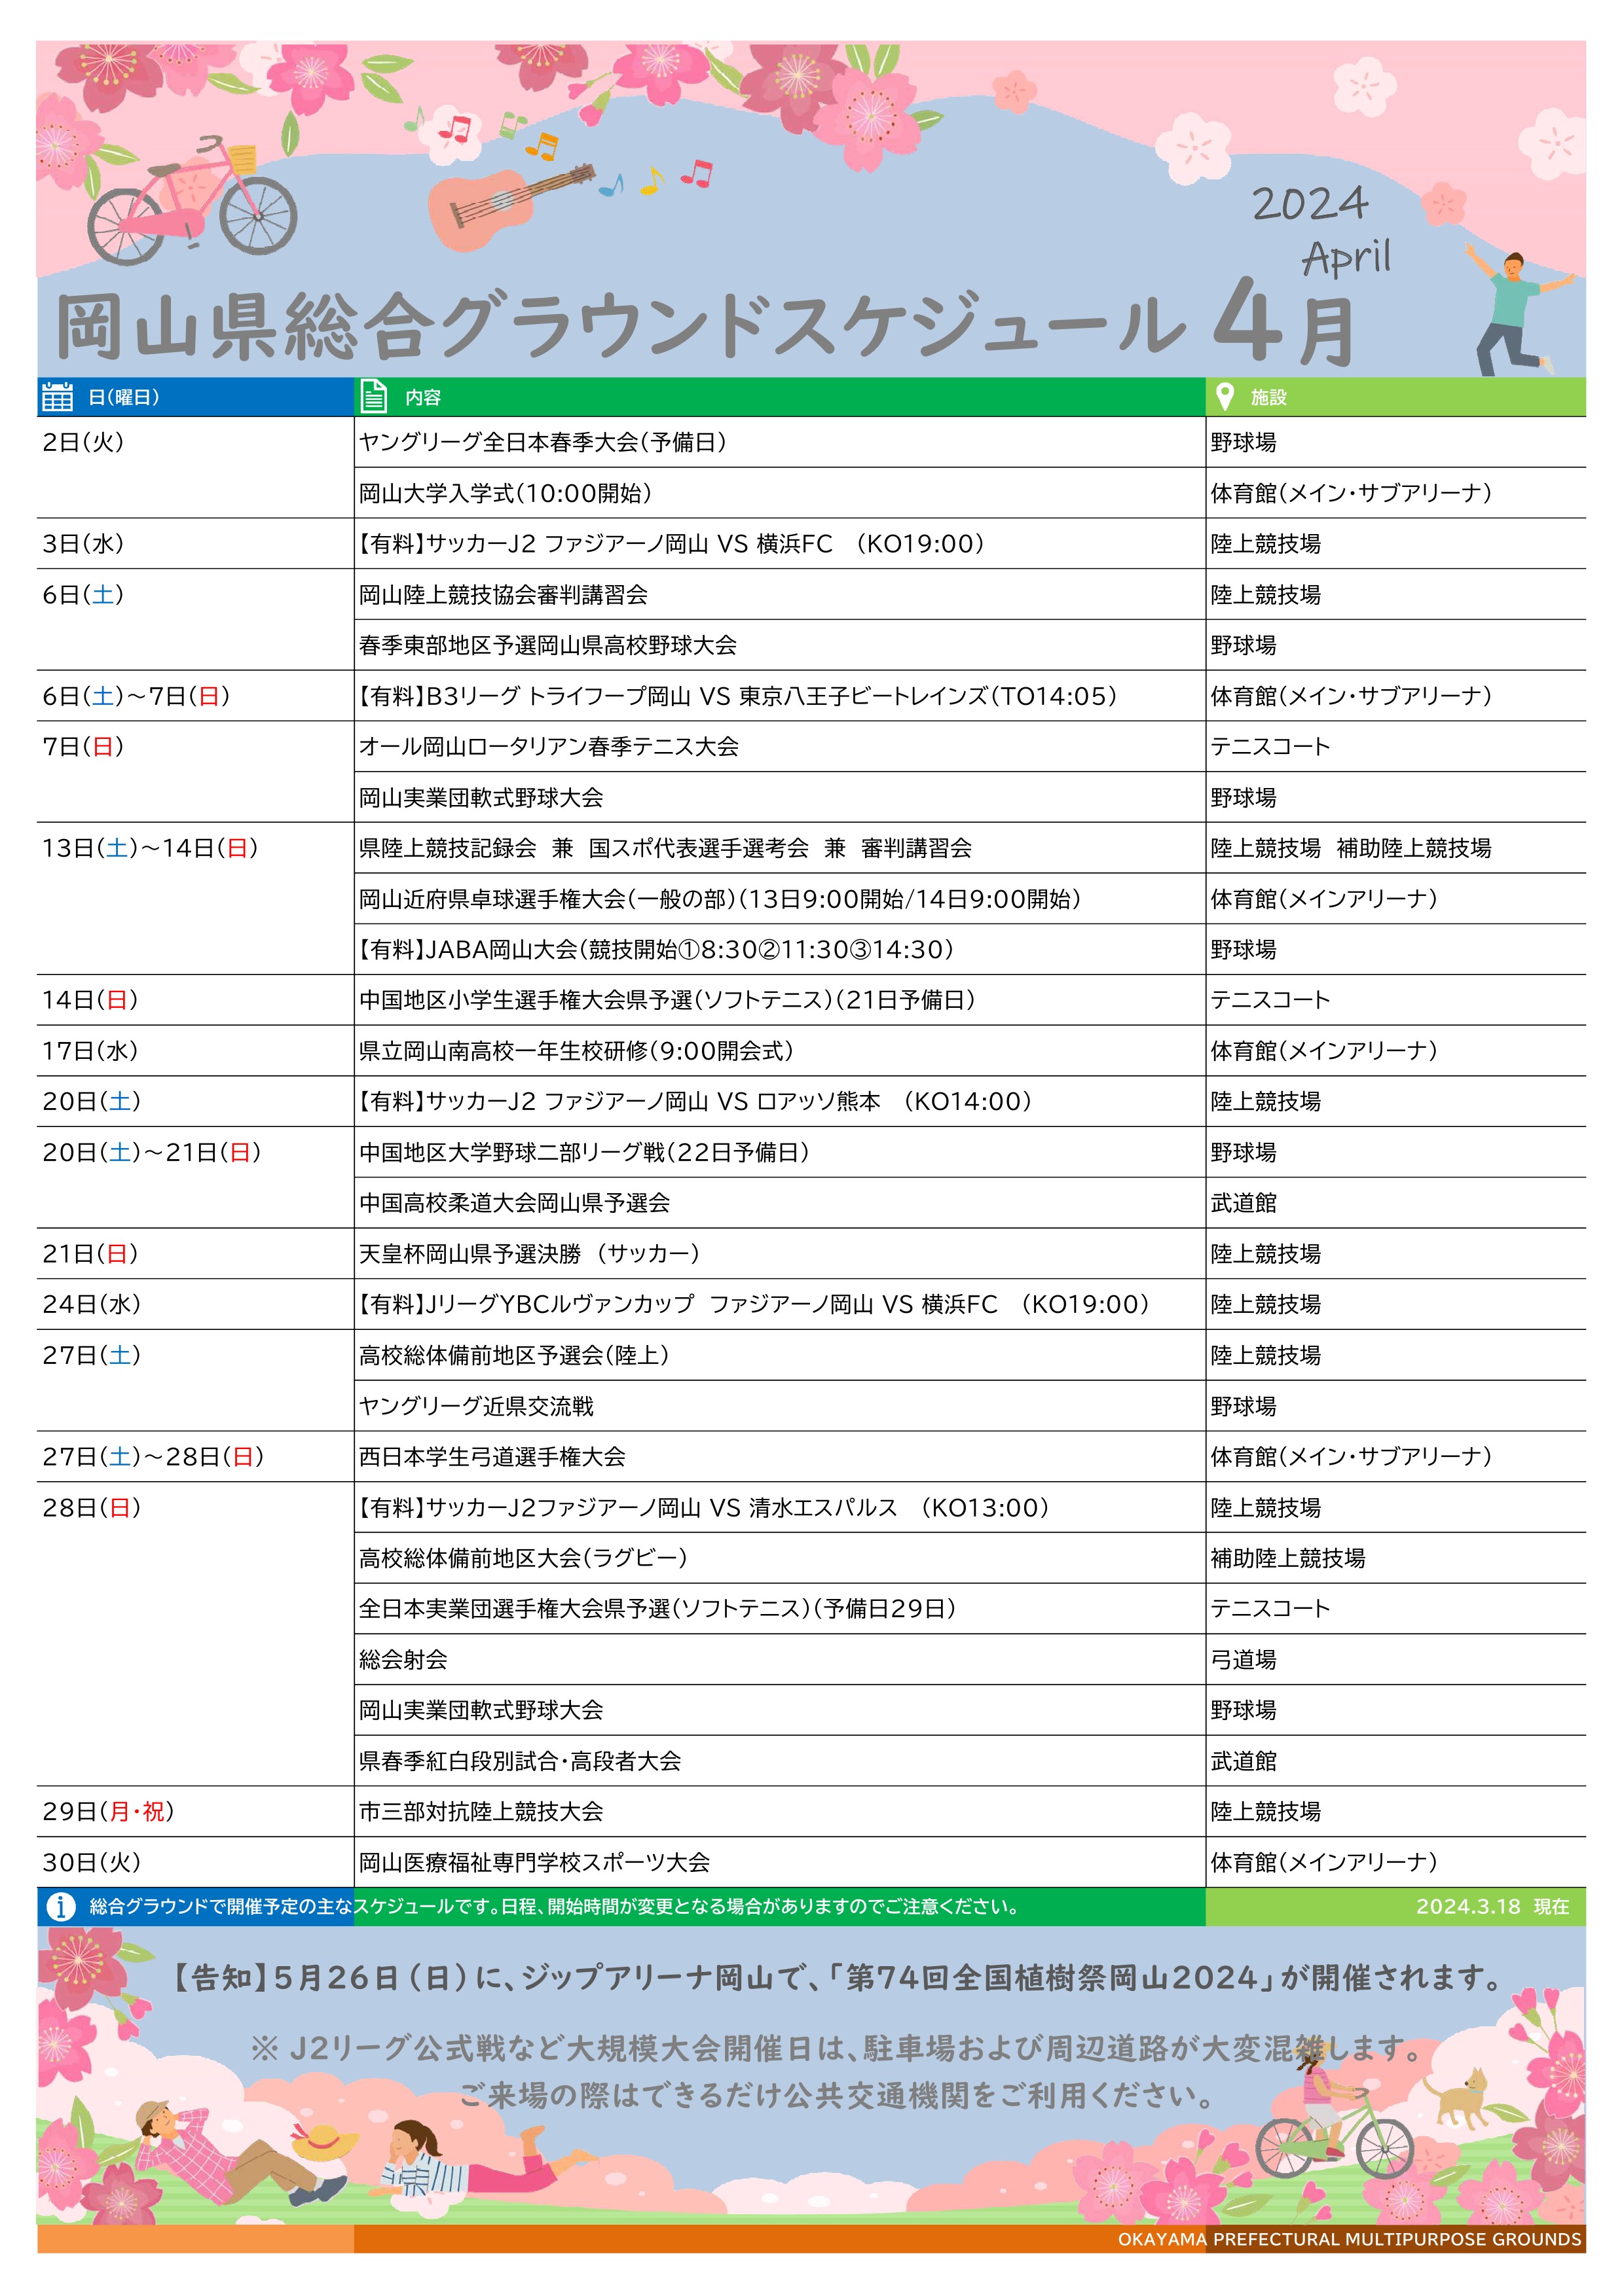
Task: Click the large 4月 heading
Action: point(1283,321)
